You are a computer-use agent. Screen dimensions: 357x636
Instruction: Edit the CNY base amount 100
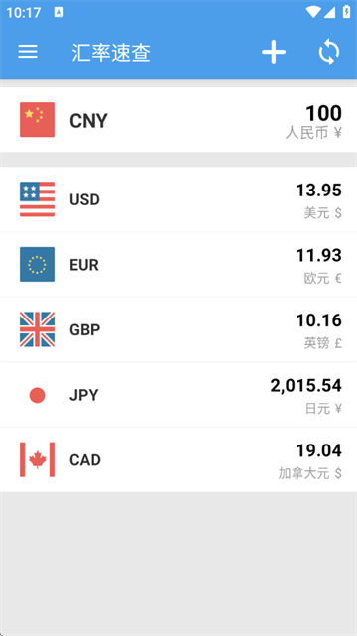pos(323,113)
